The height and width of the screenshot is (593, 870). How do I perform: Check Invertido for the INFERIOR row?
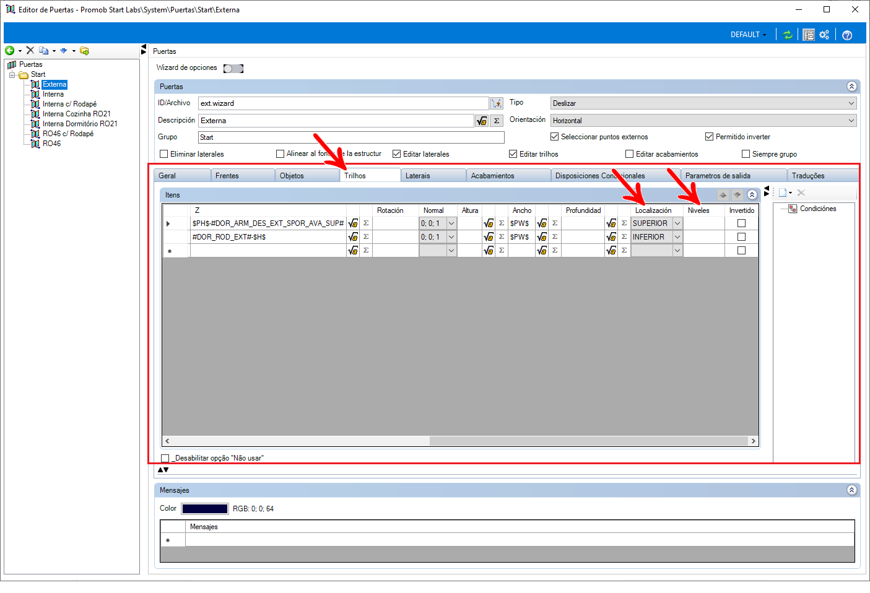(741, 237)
